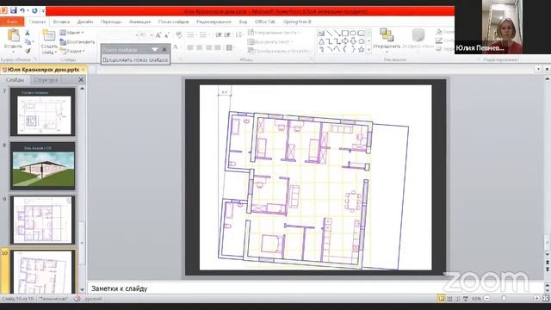551x310 pixels.
Task: Select slide 7 thumbnail
Action: coord(42,112)
